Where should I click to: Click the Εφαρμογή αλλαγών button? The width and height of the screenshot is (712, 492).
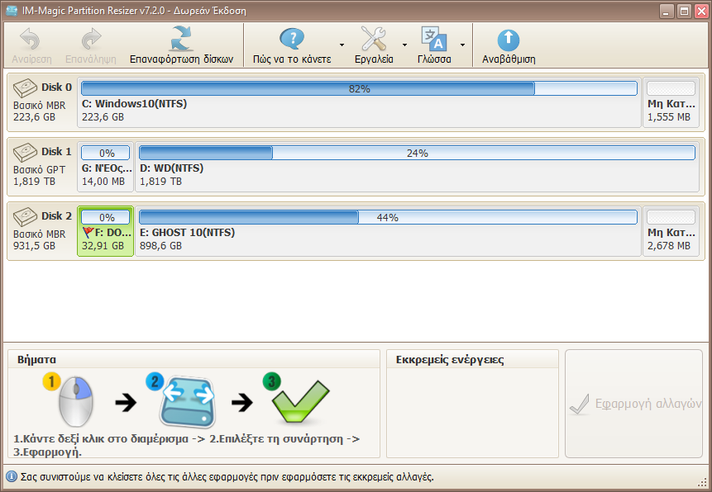click(634, 404)
